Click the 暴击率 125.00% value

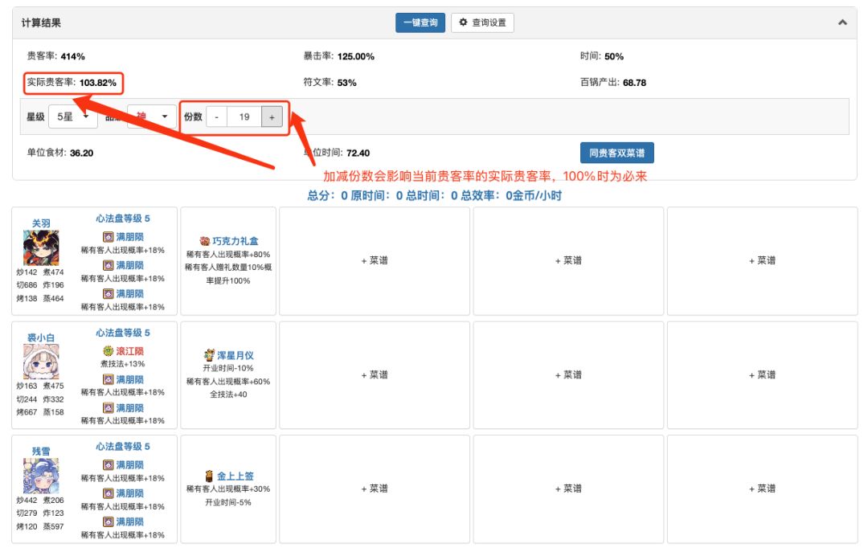(x=356, y=56)
